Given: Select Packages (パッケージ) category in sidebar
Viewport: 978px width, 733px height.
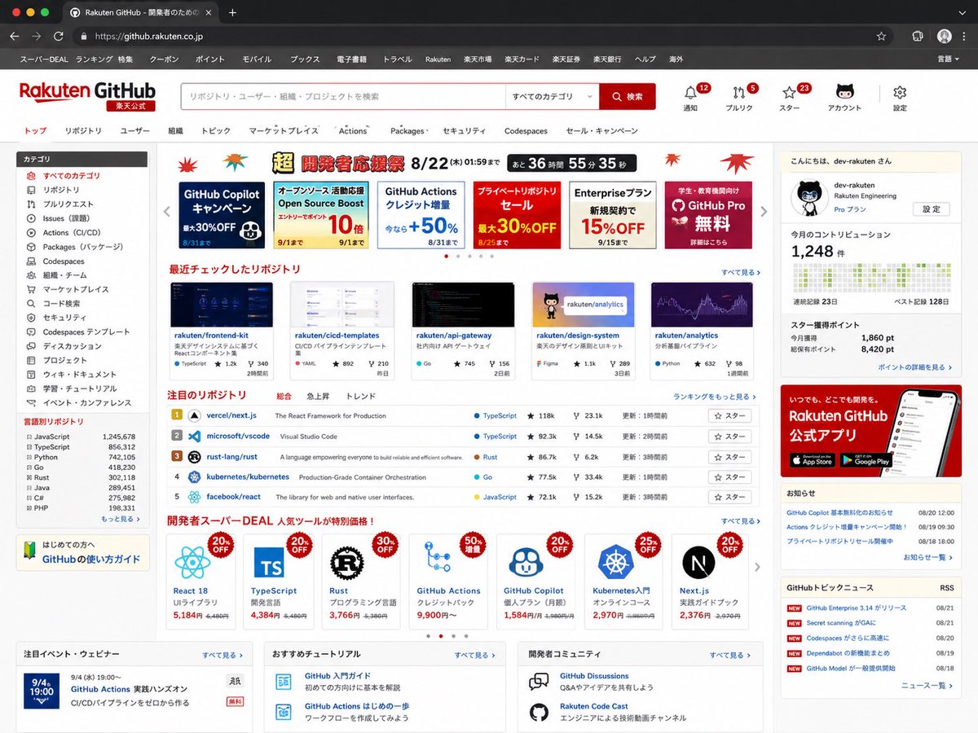Looking at the screenshot, I should click(x=74, y=247).
